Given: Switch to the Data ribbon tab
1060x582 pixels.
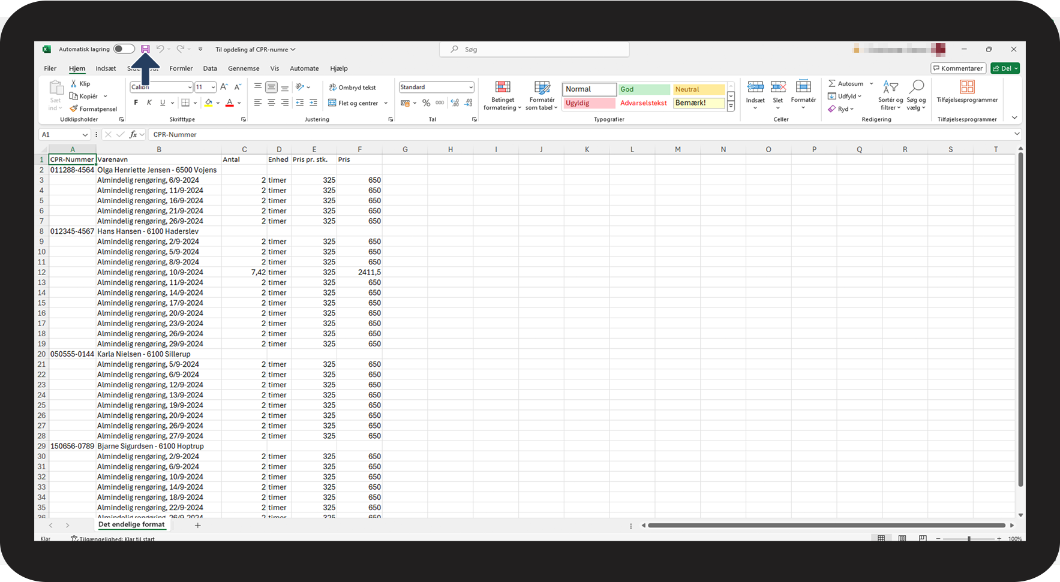Looking at the screenshot, I should click(210, 68).
